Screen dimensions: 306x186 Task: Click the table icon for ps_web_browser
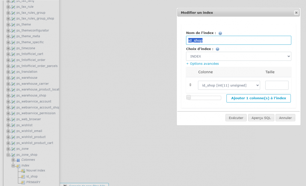coord(13,120)
